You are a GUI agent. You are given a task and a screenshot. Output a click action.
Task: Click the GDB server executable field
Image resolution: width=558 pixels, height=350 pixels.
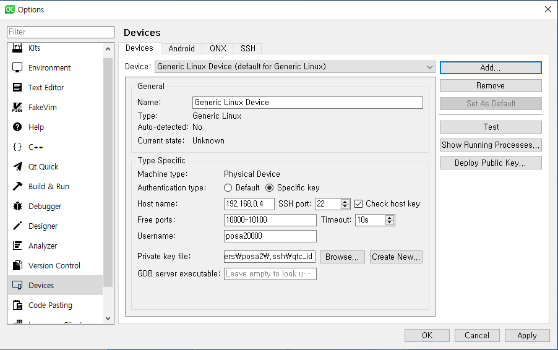270,274
